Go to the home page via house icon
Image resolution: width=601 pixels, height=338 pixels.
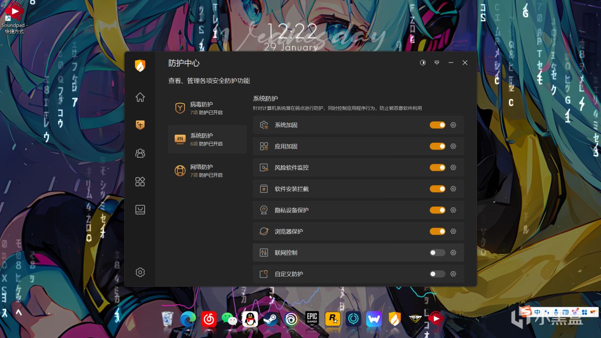click(140, 97)
